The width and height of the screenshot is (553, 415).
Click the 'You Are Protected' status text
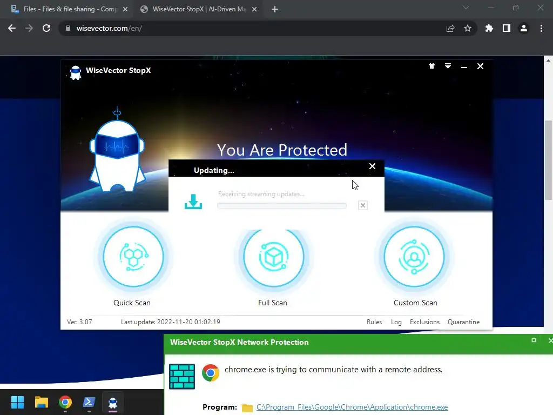pos(282,150)
